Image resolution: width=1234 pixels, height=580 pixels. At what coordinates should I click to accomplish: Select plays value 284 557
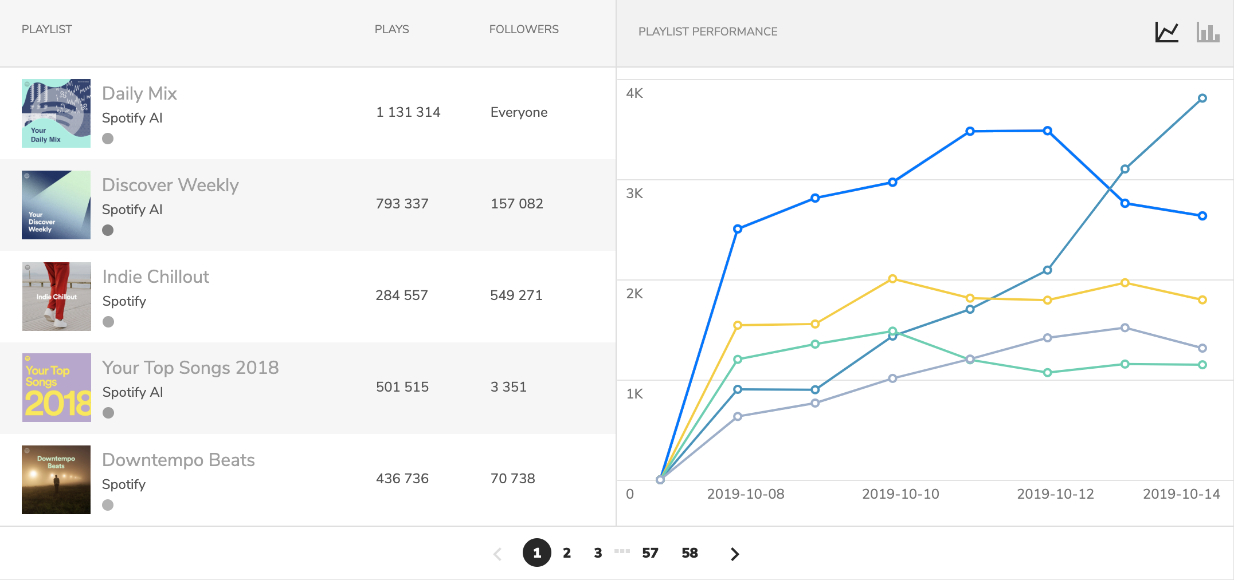402,295
